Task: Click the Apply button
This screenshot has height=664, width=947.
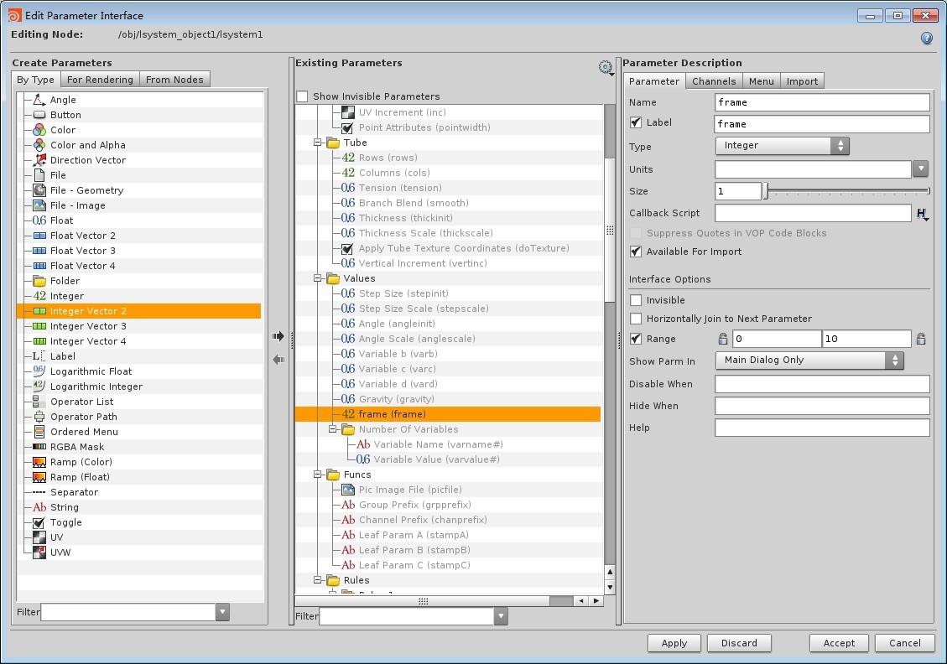Action: 674,644
